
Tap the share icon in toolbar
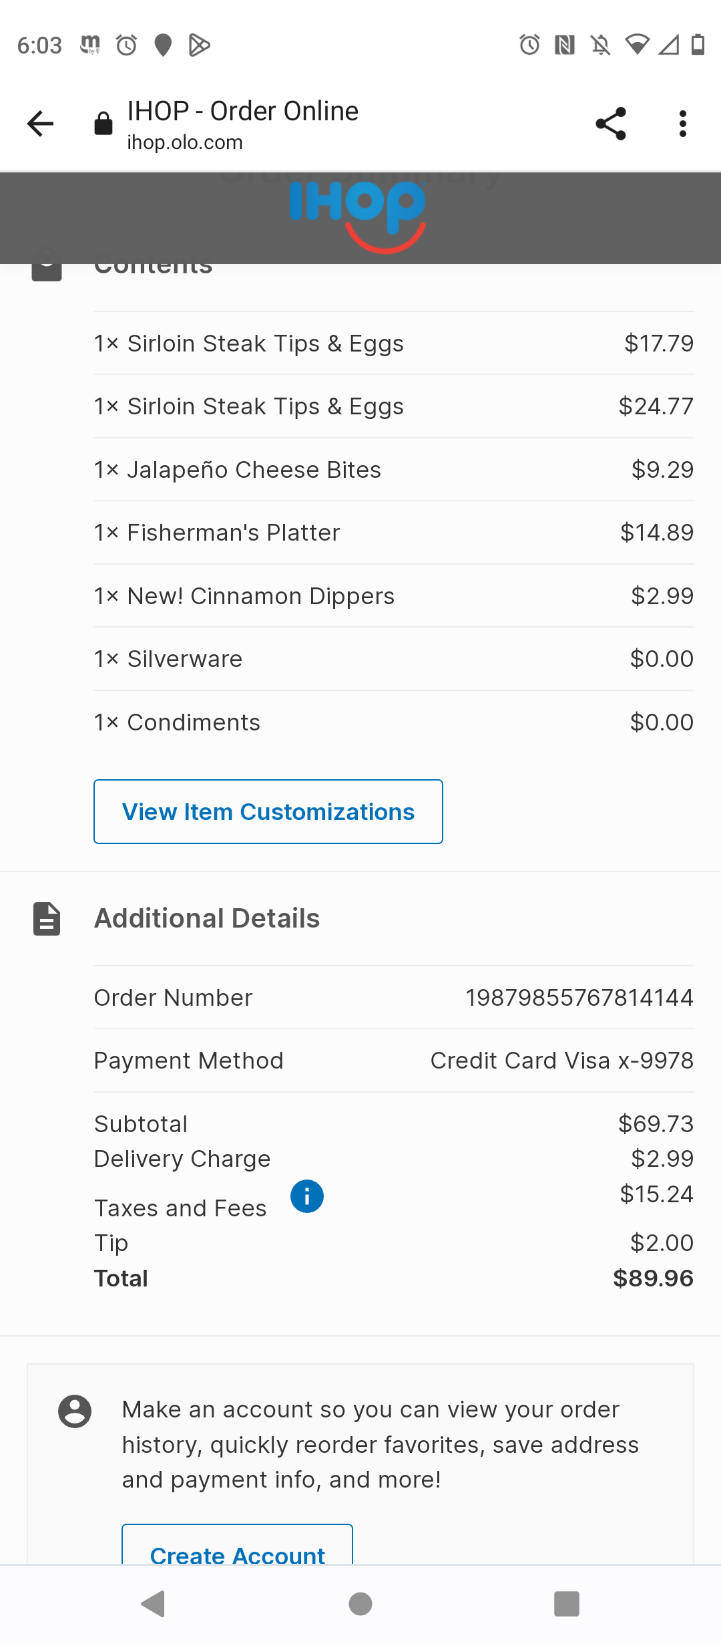coord(611,124)
